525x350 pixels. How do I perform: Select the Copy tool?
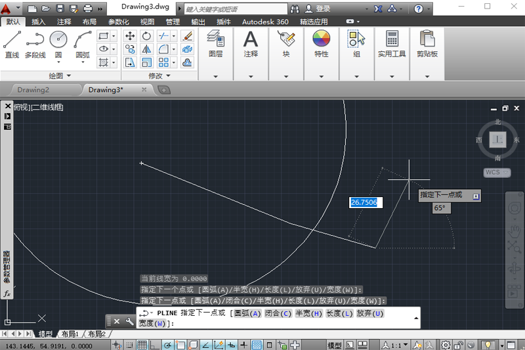pyautogui.click(x=130, y=49)
